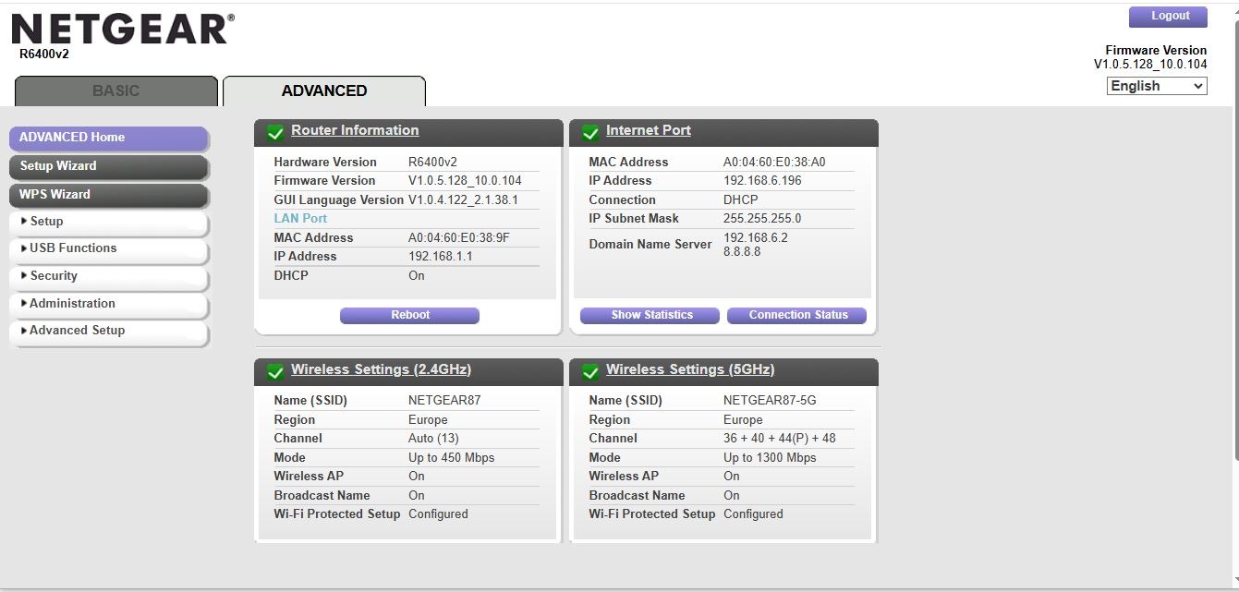Click the NETGEAR logo

coord(123,30)
